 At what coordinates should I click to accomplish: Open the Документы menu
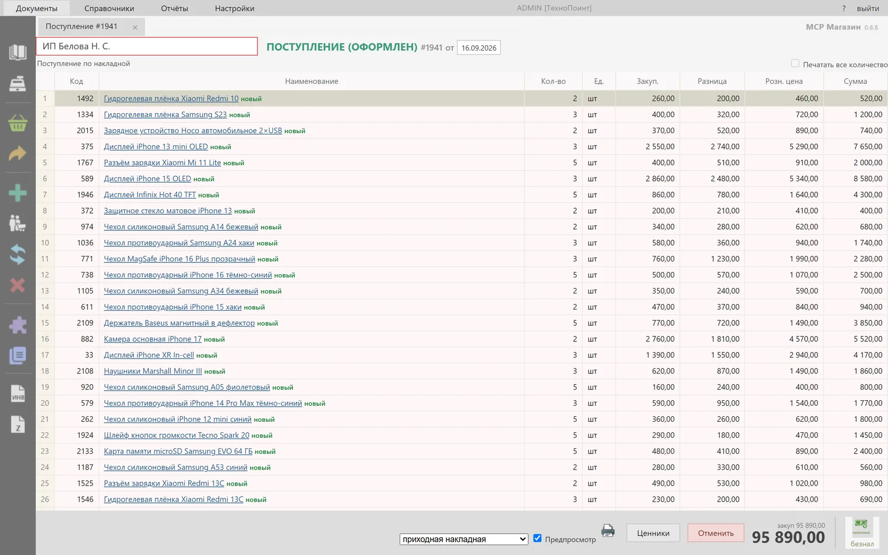point(37,8)
